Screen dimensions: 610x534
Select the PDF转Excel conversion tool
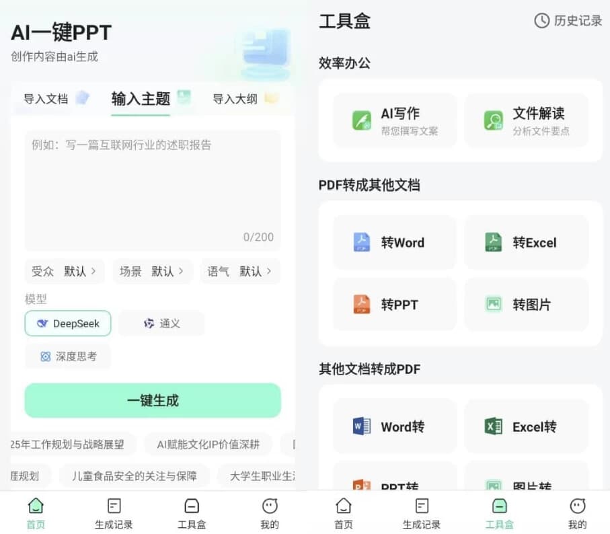click(528, 242)
